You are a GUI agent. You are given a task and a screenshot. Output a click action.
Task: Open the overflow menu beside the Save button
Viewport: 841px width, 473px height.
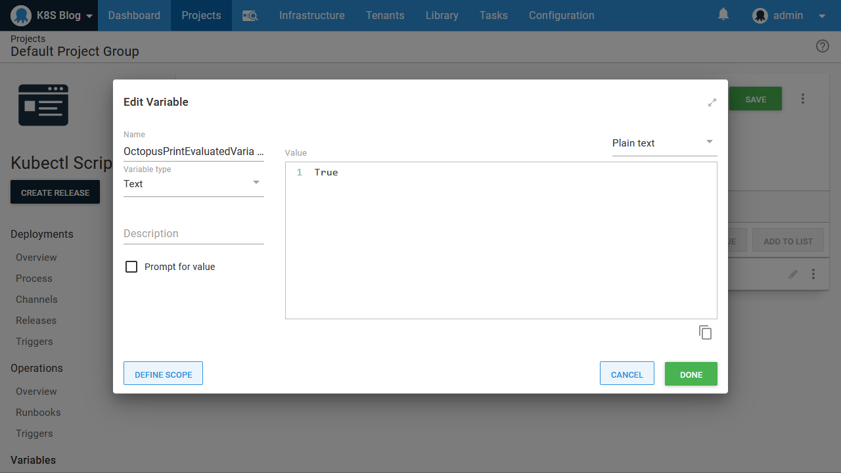(x=802, y=99)
